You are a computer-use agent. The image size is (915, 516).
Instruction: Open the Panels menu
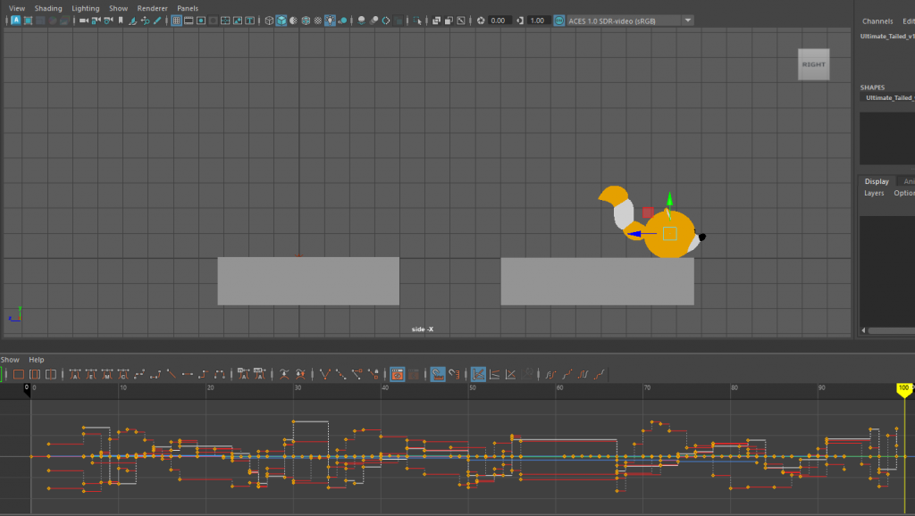(188, 8)
